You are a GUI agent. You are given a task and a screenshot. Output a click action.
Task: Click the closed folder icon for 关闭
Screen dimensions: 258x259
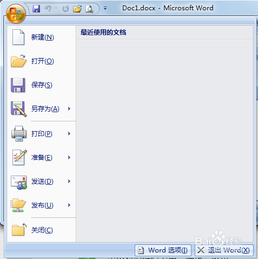click(x=19, y=229)
